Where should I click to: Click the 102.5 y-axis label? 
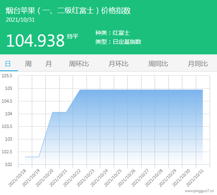(x=7, y=152)
